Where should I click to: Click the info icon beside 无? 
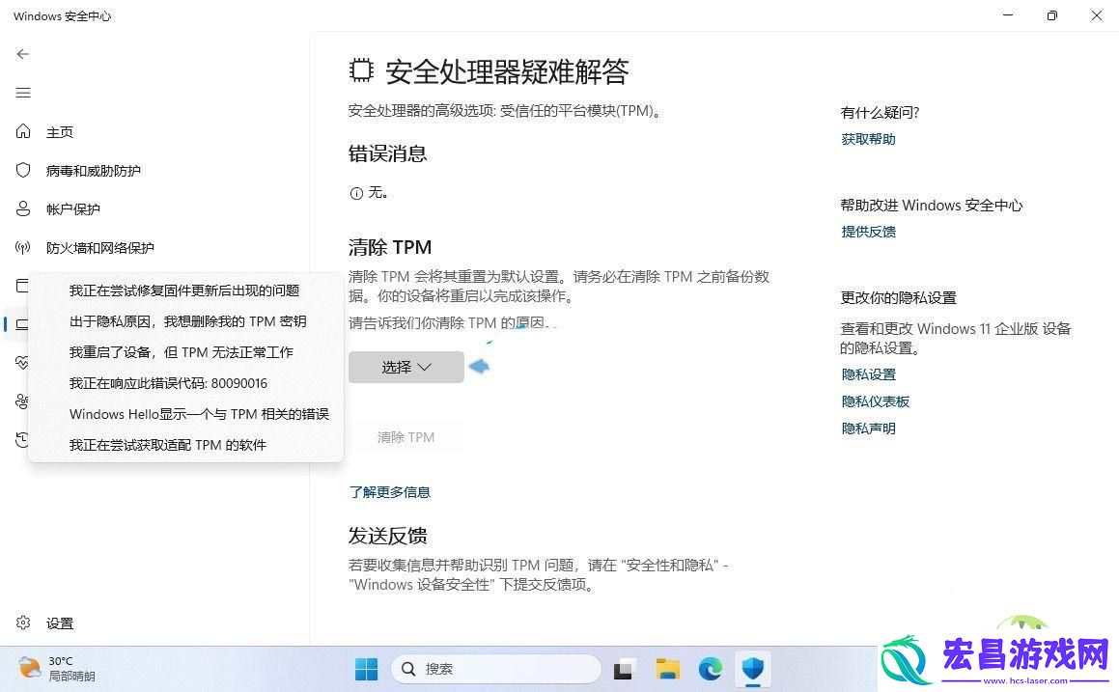pos(356,193)
